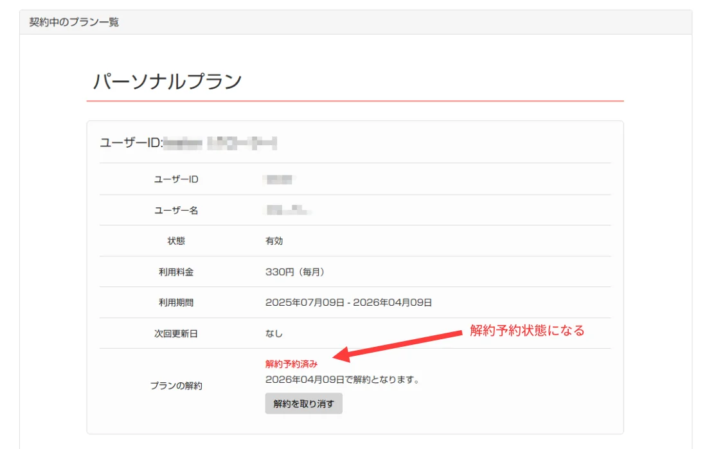Click the 状態 row label
707x449 pixels.
coord(176,241)
